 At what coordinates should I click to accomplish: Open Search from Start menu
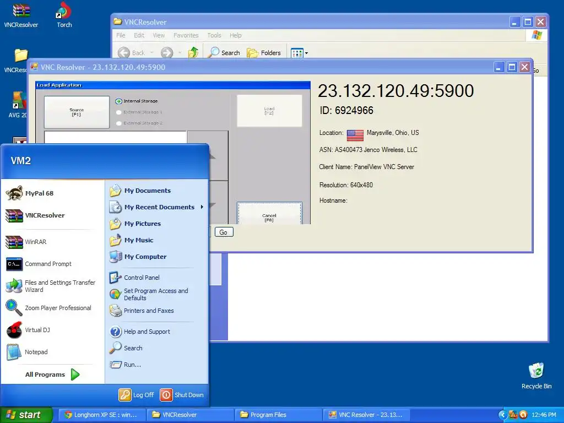coord(126,348)
